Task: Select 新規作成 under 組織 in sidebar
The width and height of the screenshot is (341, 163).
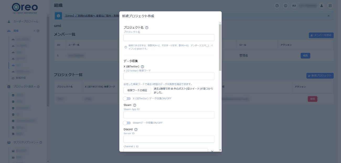Action: coord(21,78)
